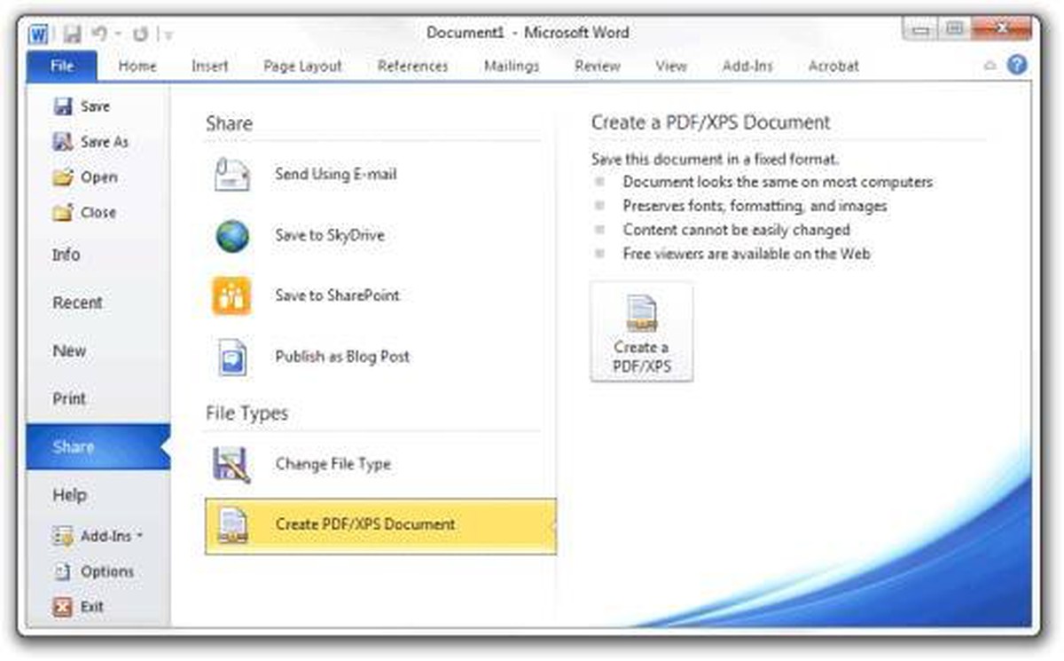Click the Publish as Blog Post icon
Viewport: 1064px width, 661px height.
coord(232,357)
